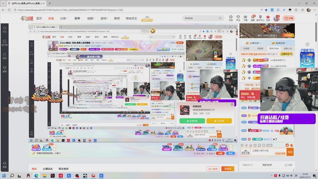
Task: Switch to 贵宾(1938) tab
Action: 274,49
